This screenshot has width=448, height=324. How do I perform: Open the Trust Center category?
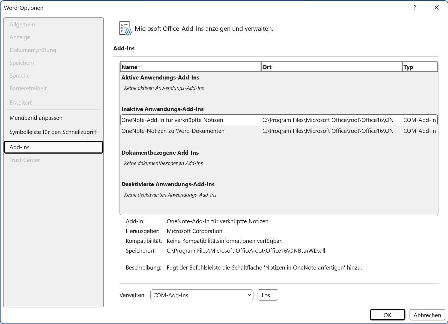(x=25, y=160)
